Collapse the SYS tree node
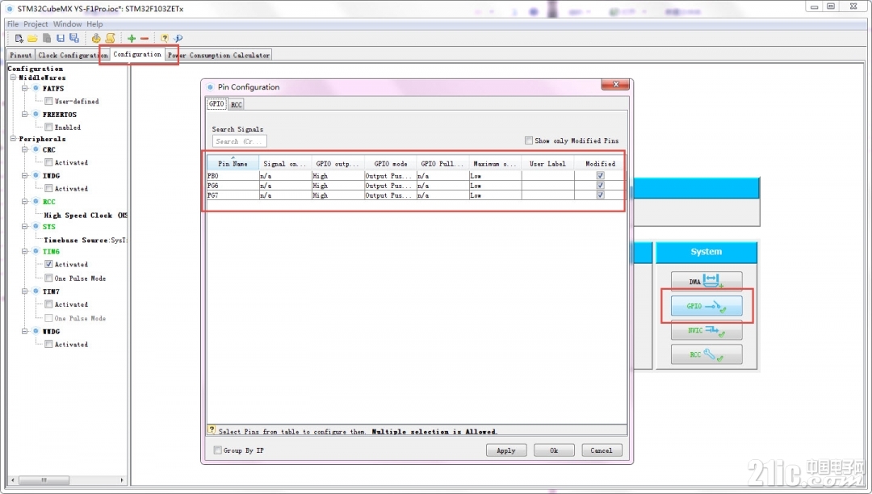Image resolution: width=872 pixels, height=494 pixels. (24, 227)
